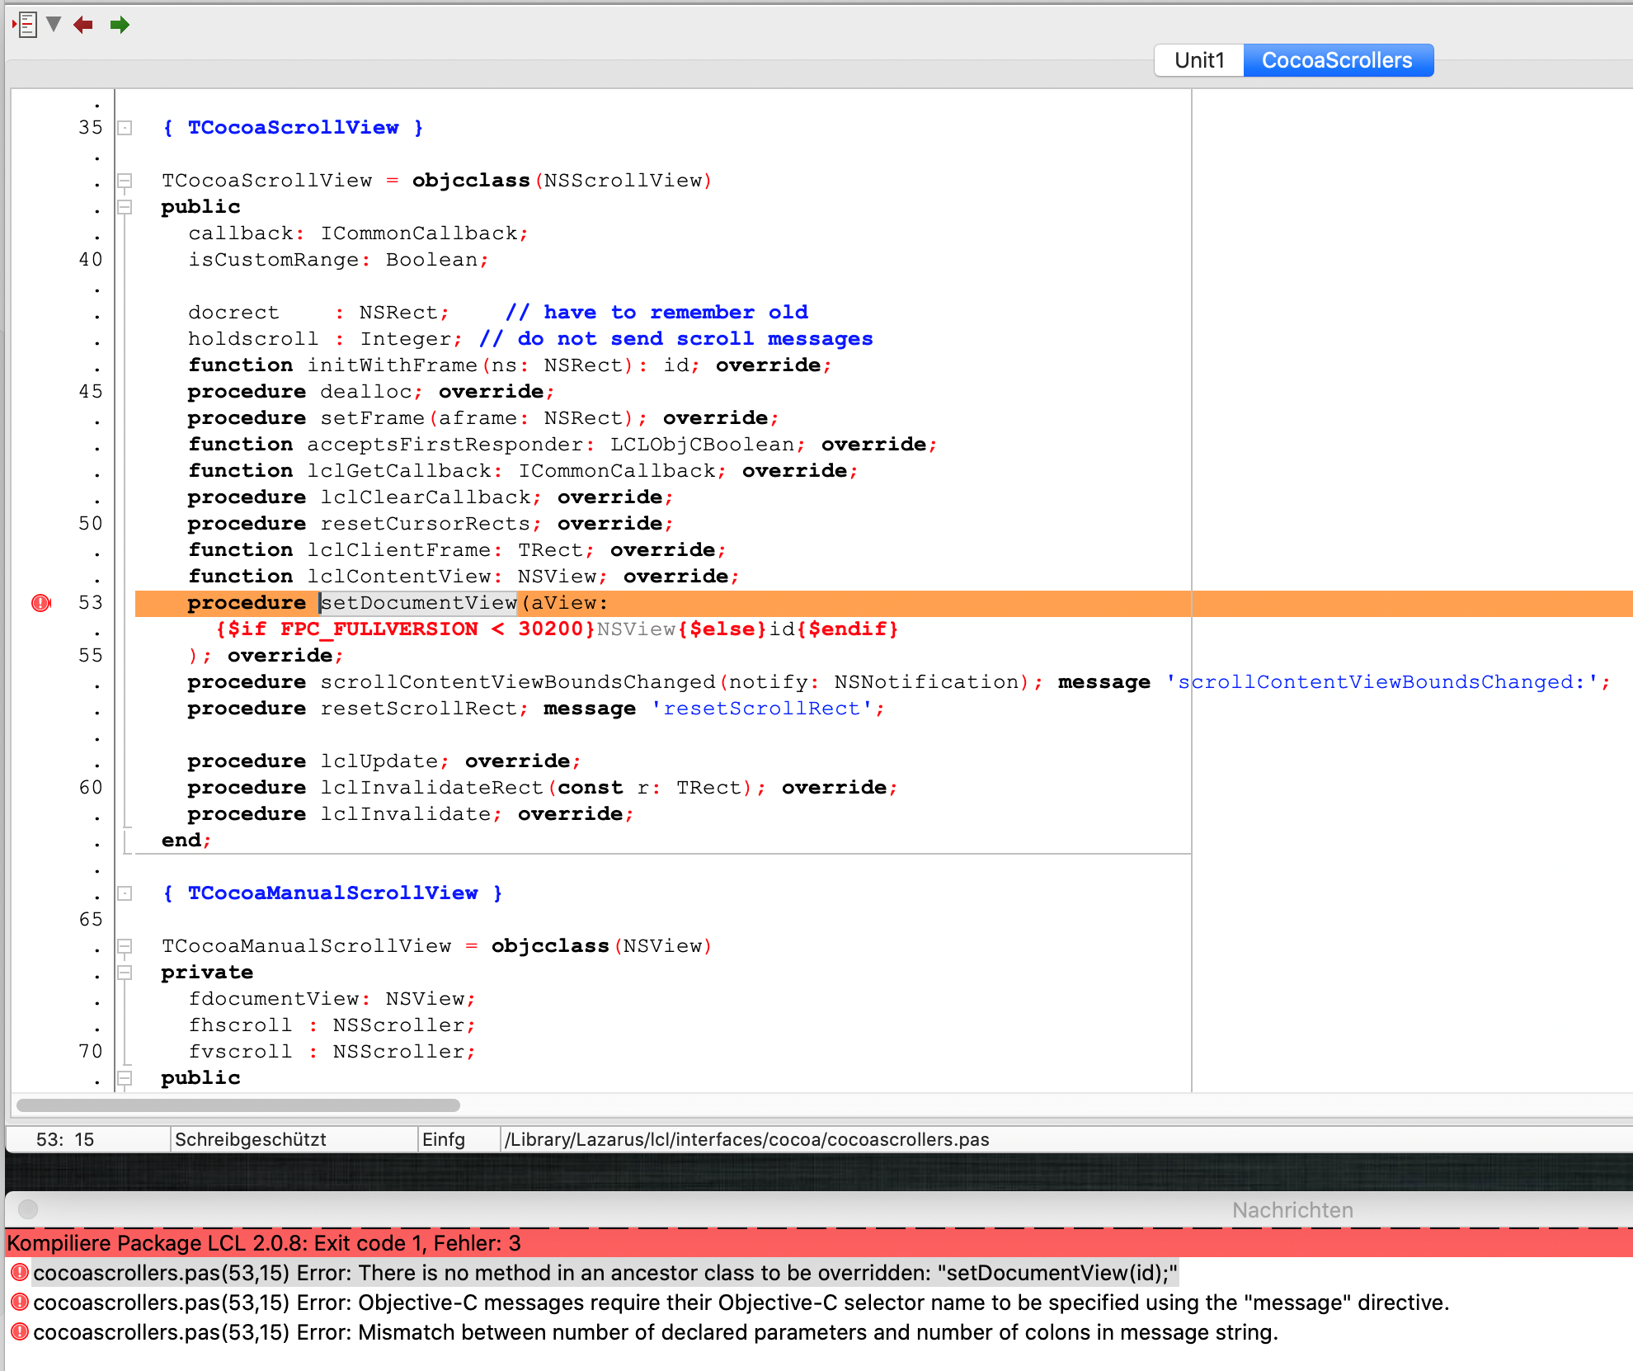Open the dropdown arrow beside history icon

point(54,24)
